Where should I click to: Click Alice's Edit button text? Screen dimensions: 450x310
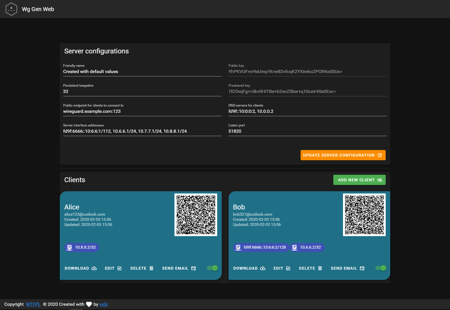(110, 268)
